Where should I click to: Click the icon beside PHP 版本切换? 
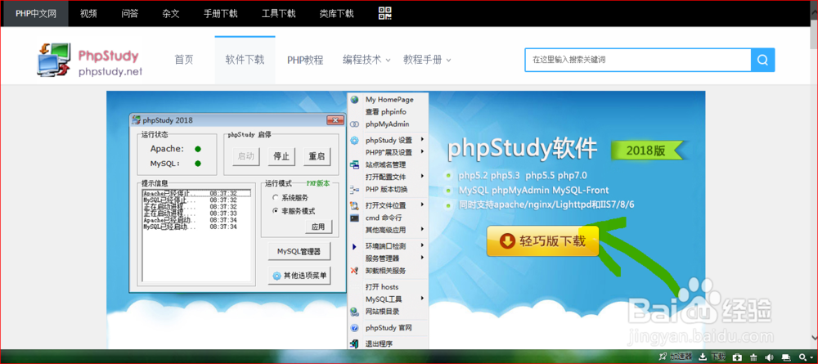tap(355, 189)
